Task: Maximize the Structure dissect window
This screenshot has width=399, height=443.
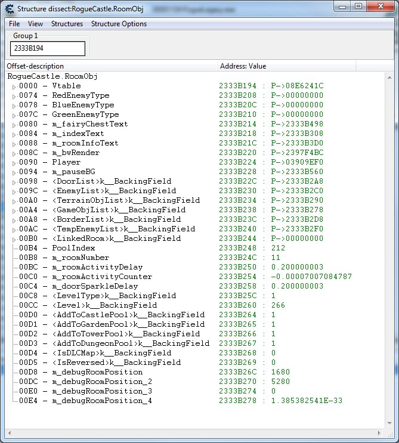Action: [358, 7]
